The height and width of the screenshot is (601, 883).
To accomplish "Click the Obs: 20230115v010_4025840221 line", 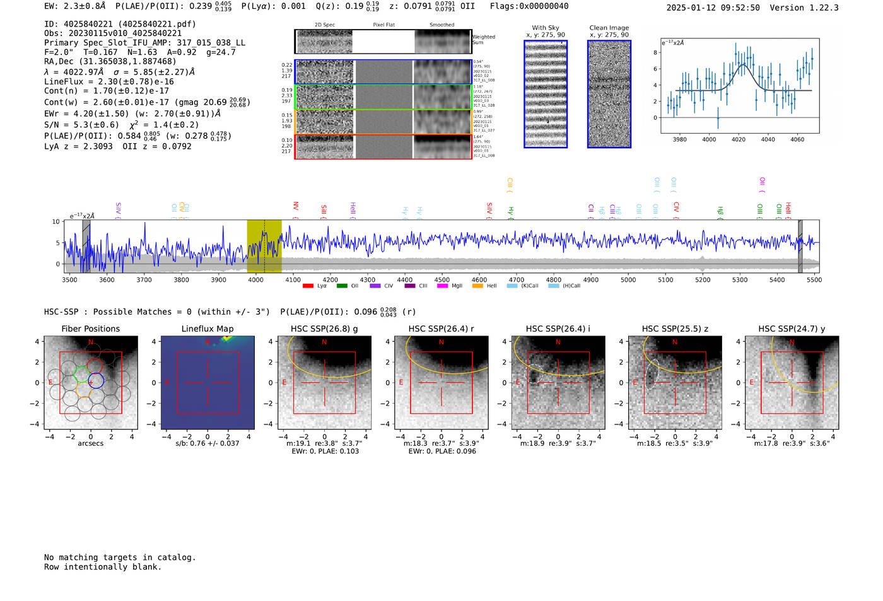I will point(113,33).
